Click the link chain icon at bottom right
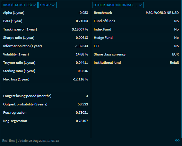This screenshot has width=182, height=146. tap(177, 140)
